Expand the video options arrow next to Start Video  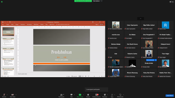click(x=16, y=95)
